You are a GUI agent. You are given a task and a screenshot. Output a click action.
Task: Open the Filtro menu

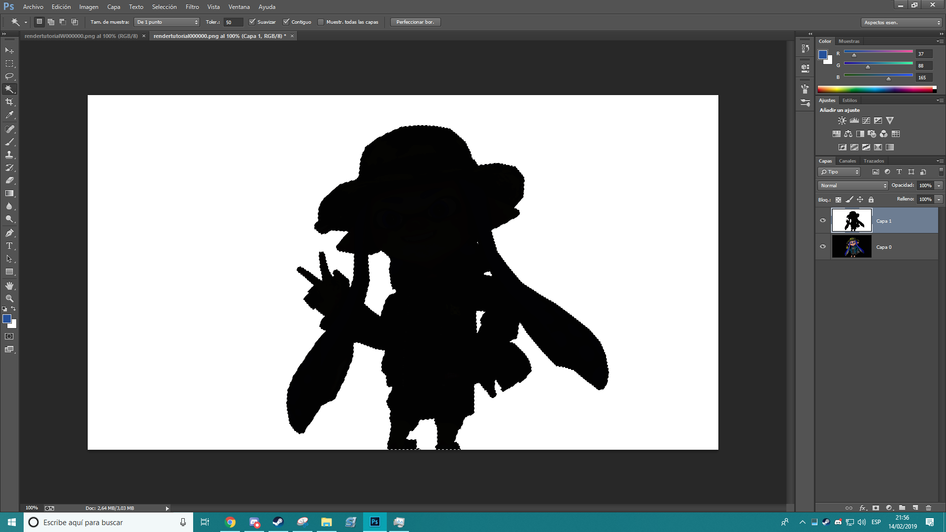(192, 7)
